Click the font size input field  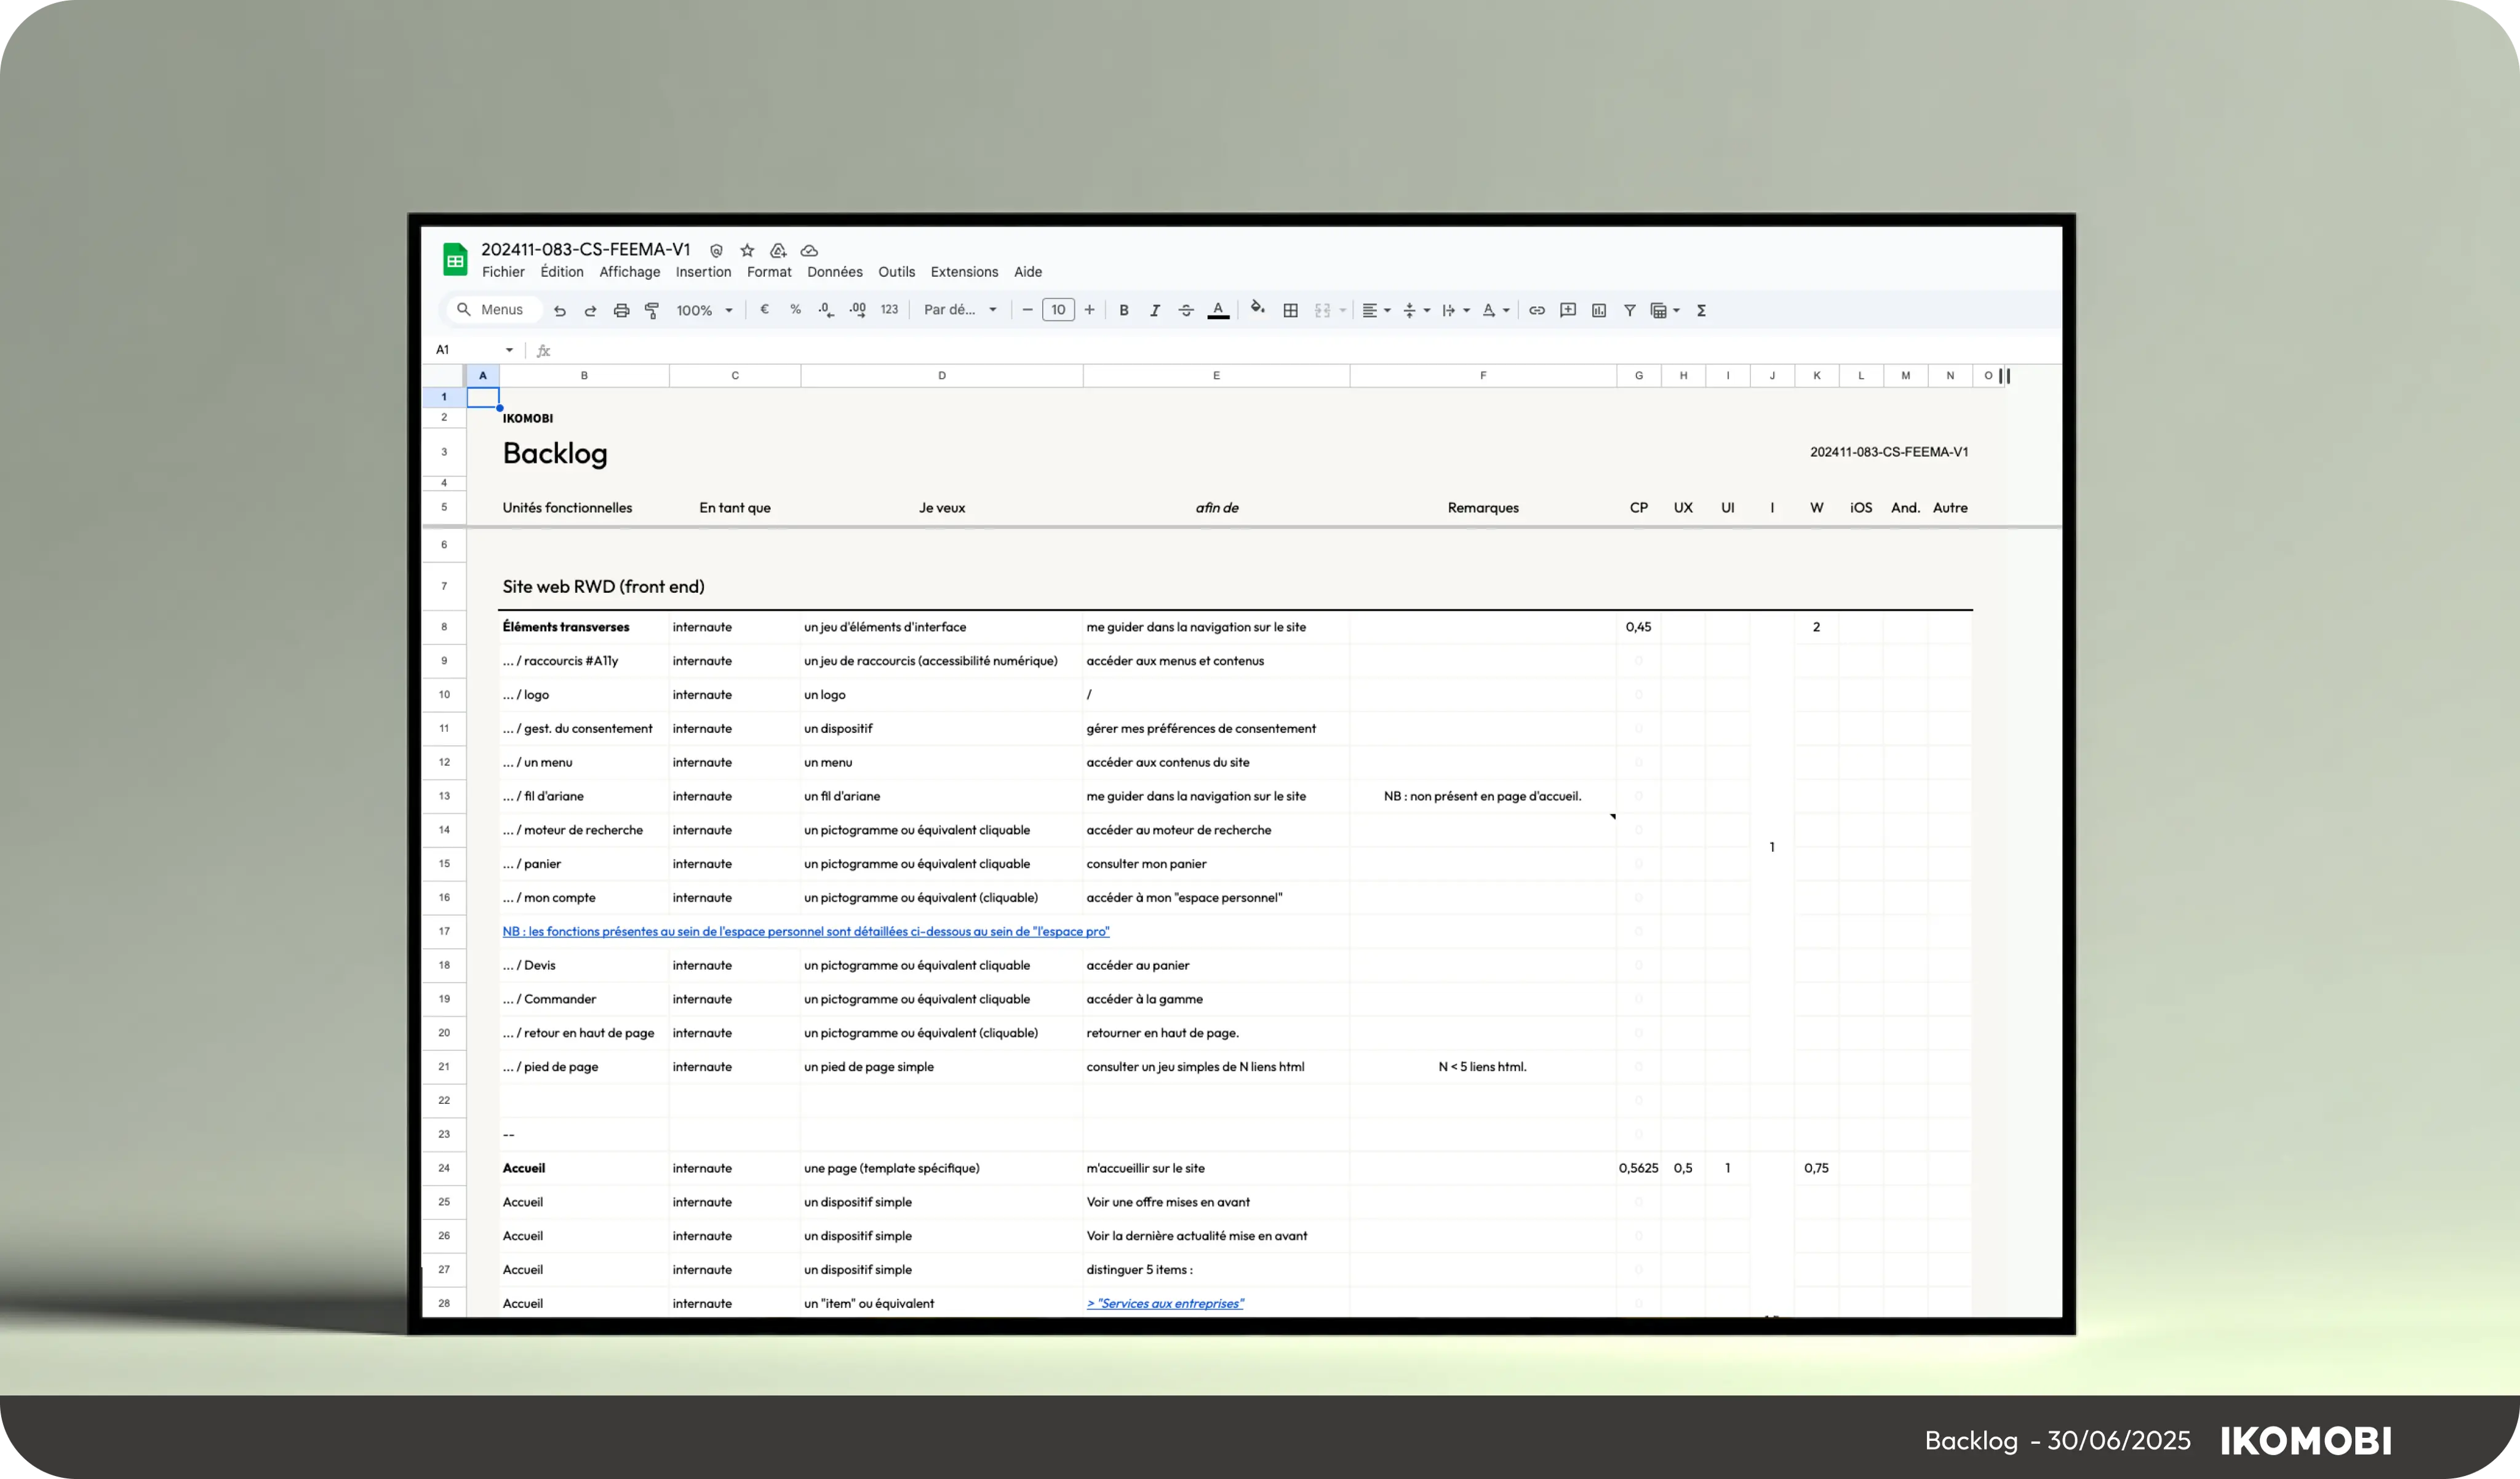(x=1058, y=311)
